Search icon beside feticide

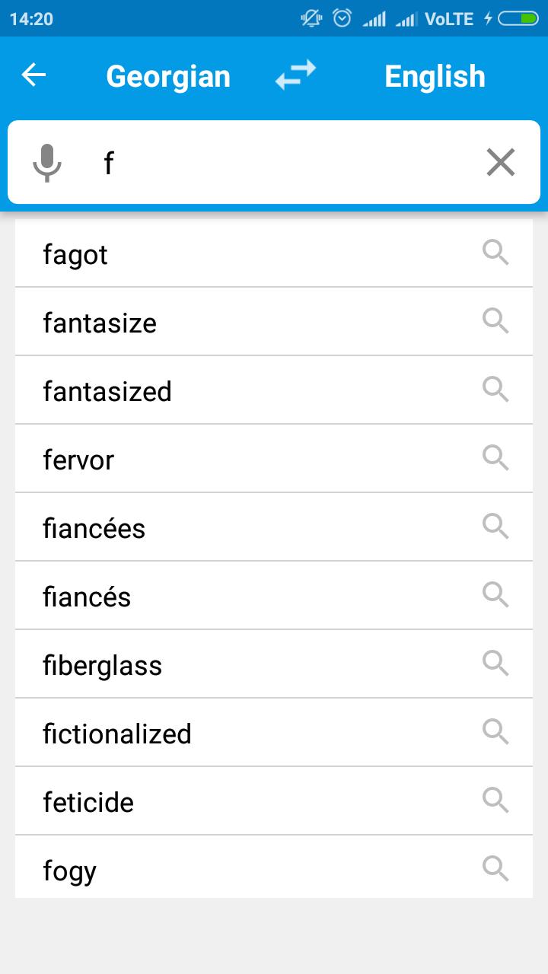pos(495,800)
